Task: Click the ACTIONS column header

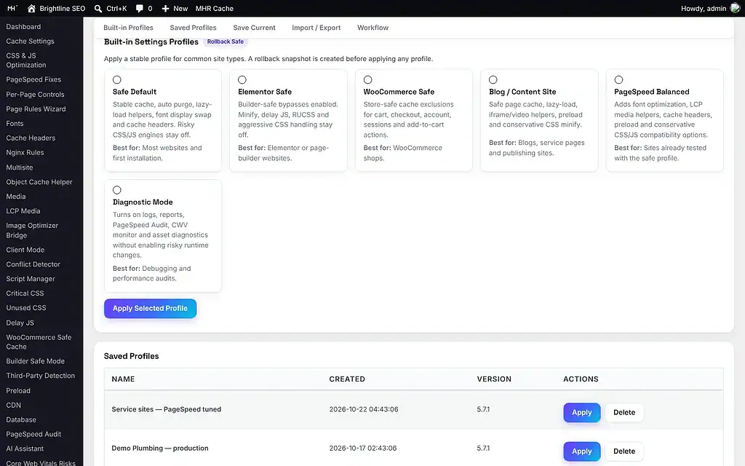Action: (581, 379)
